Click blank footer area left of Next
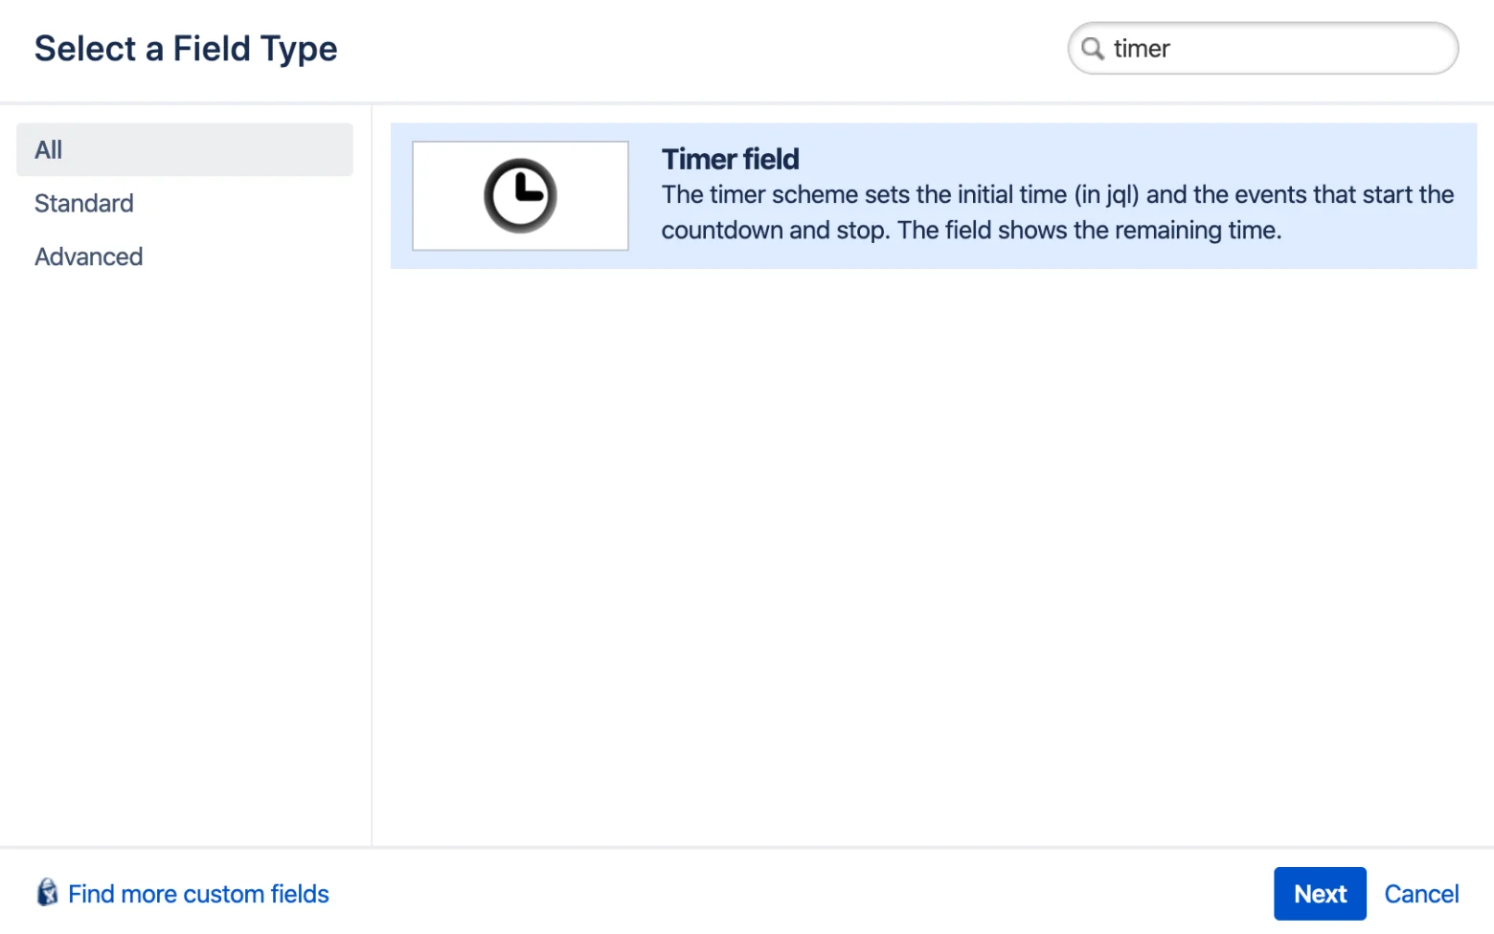 (795, 894)
